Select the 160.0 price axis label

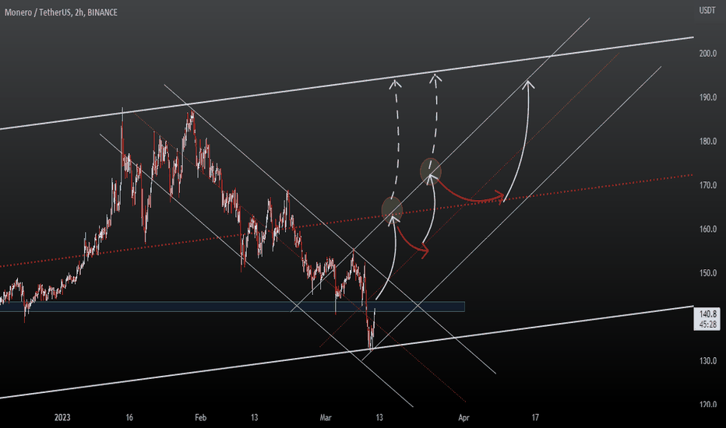coord(708,229)
